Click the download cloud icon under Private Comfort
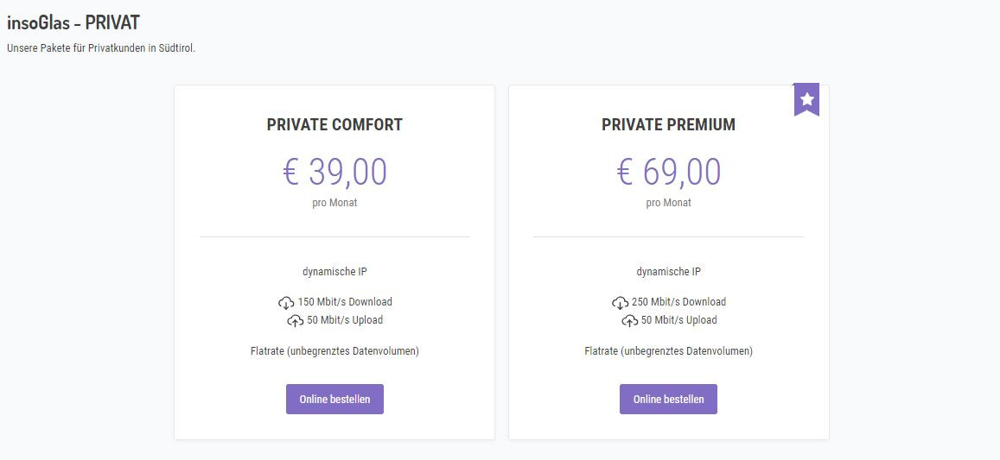This screenshot has height=460, width=1000. (286, 303)
